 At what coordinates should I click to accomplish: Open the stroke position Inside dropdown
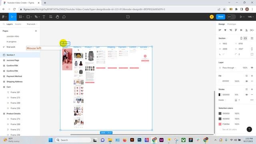pos(222,100)
